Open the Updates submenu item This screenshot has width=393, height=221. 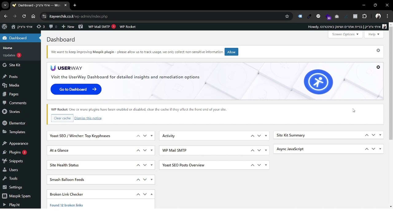pyautogui.click(x=12, y=55)
